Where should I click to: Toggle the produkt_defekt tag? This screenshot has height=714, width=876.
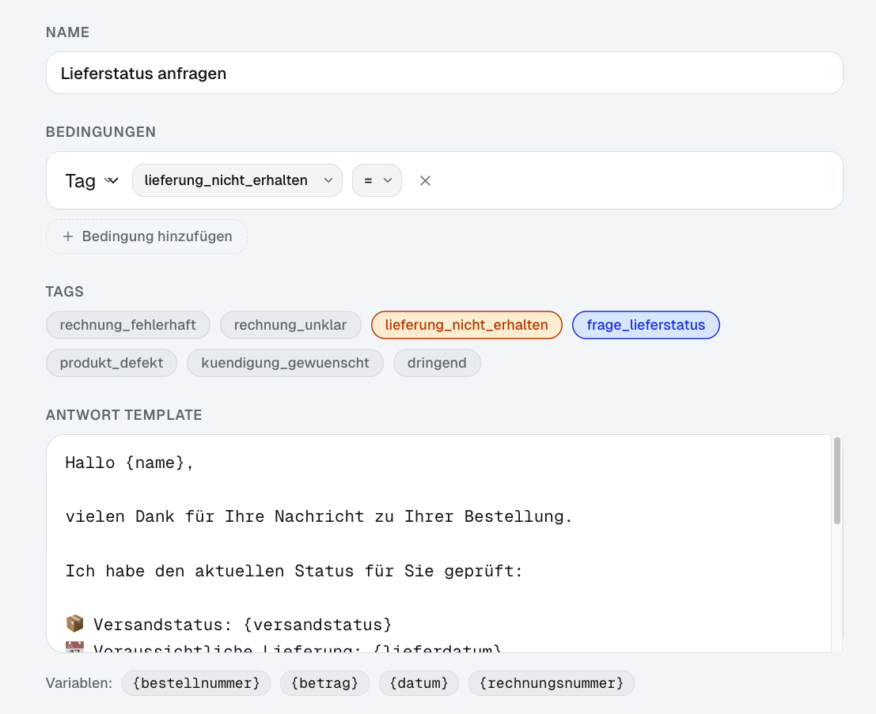pyautogui.click(x=111, y=363)
